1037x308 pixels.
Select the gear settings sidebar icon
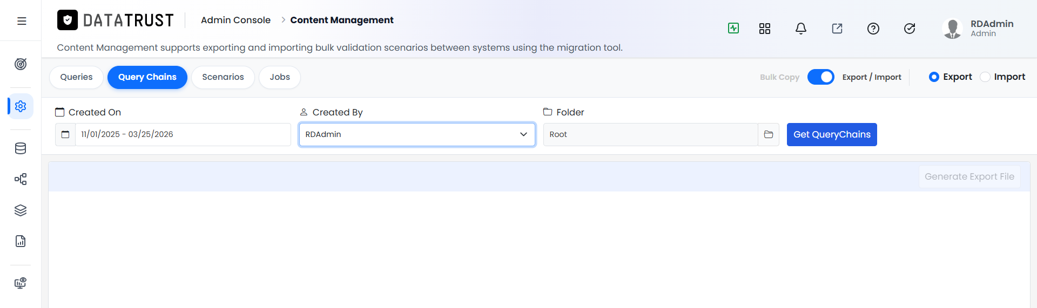[21, 106]
